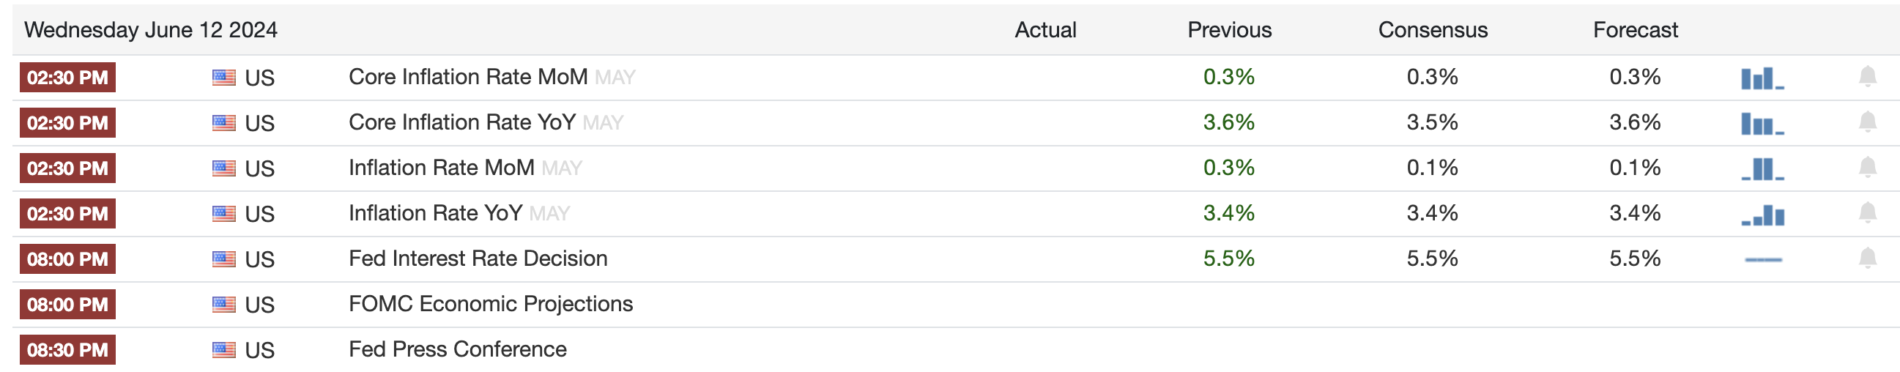Screen dimensions: 1900x372
Task: Open flat line chart for Fed Interest Rate Decision
Action: 1763,260
